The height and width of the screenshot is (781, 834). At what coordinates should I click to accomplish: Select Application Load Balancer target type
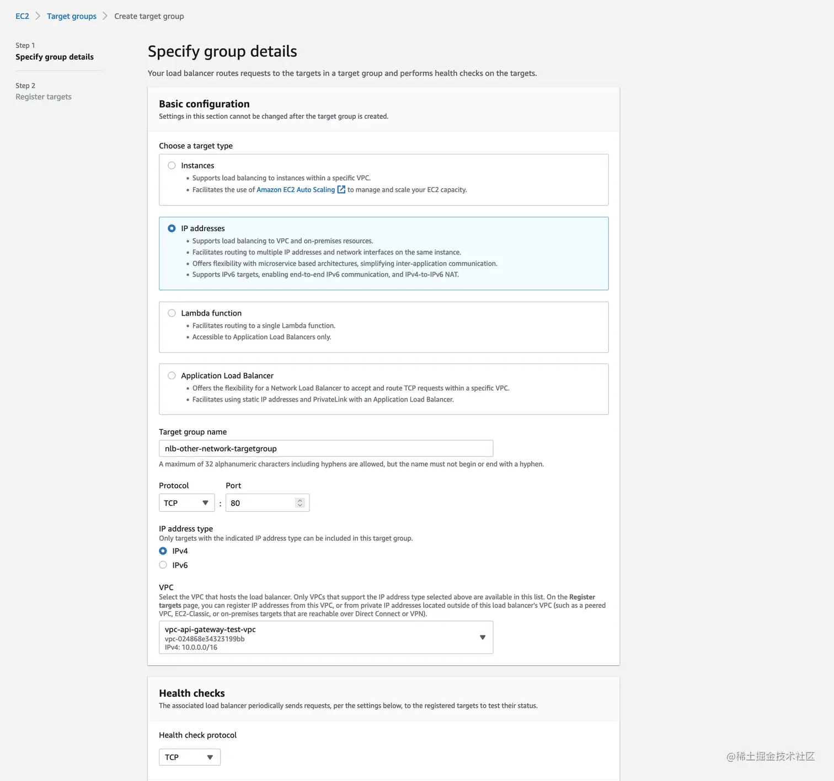pos(172,376)
